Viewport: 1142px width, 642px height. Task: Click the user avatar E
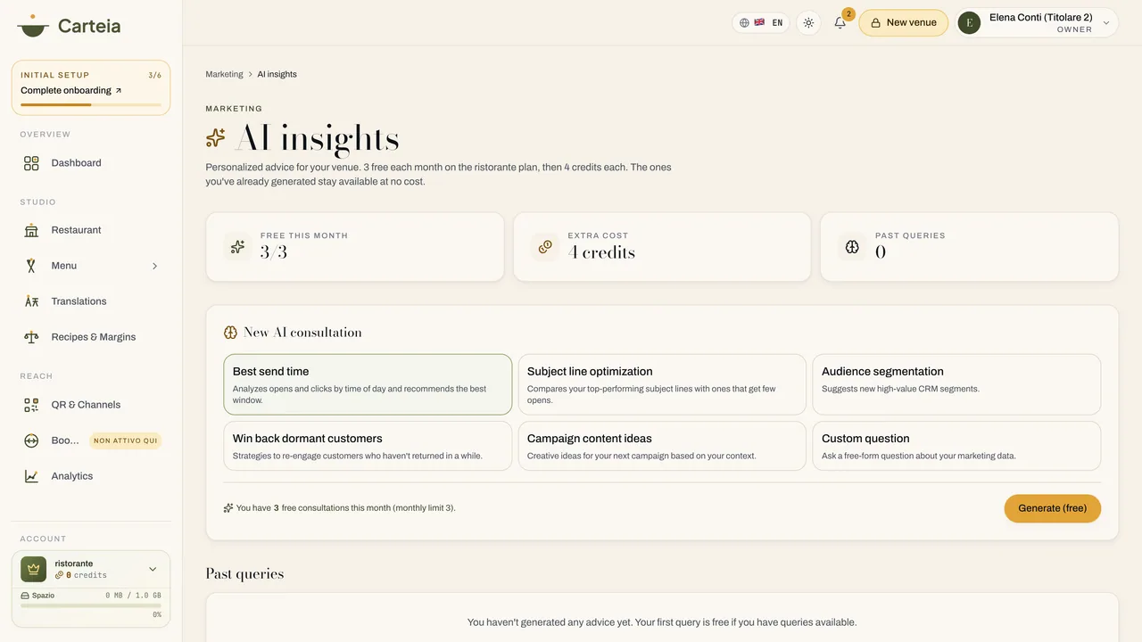coord(969,23)
